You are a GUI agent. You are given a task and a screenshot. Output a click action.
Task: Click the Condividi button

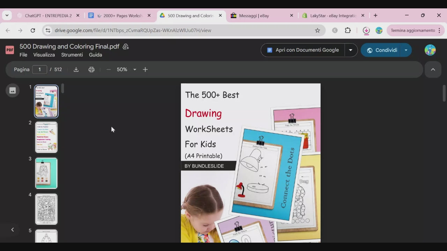[381, 50]
